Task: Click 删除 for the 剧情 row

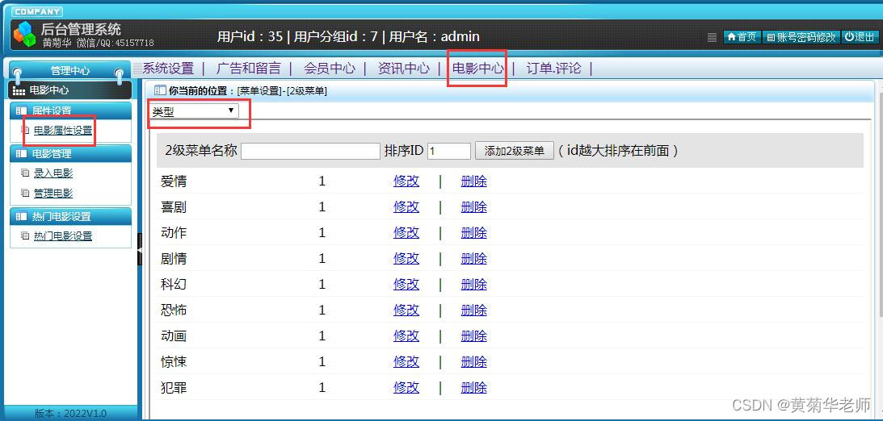Action: point(473,259)
